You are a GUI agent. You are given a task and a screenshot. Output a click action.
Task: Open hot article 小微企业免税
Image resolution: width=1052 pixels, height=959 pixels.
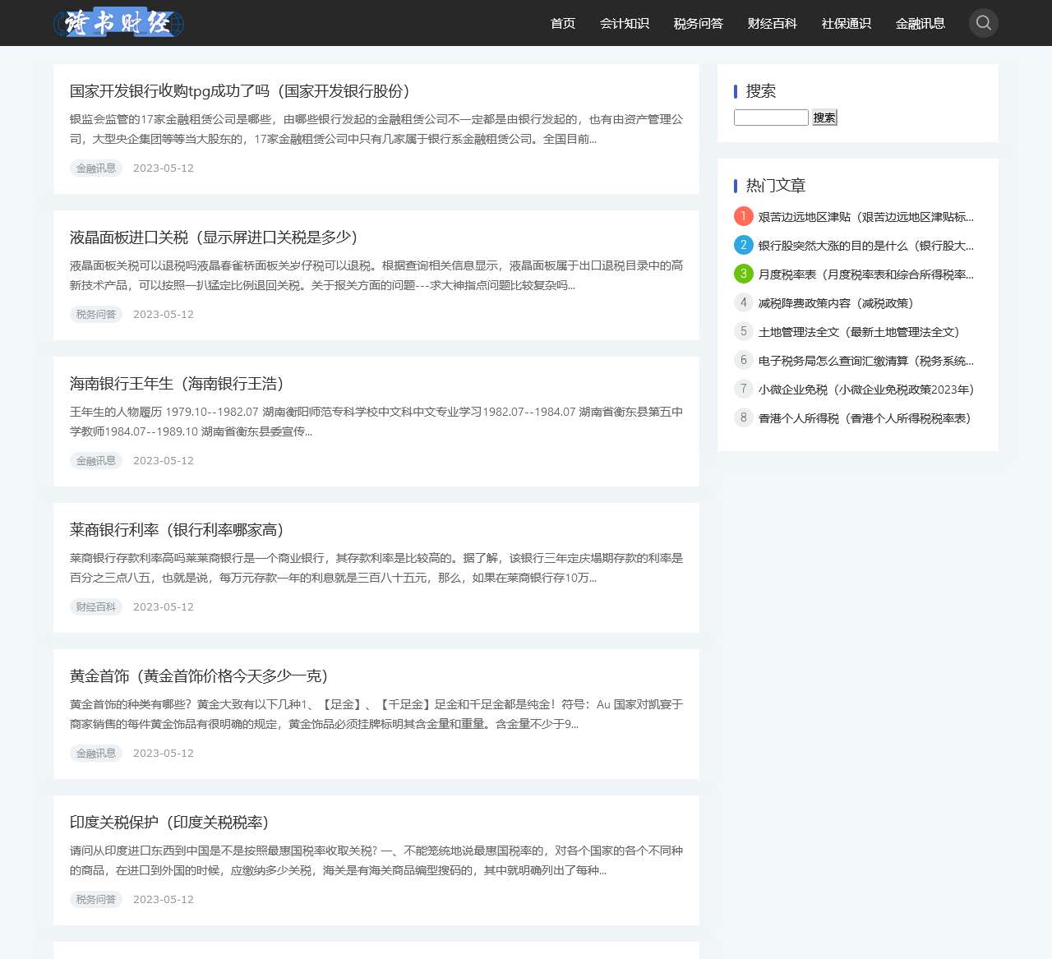coord(866,390)
